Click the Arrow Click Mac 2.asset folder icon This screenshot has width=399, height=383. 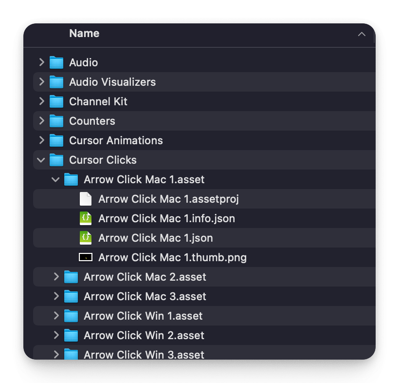click(x=71, y=277)
